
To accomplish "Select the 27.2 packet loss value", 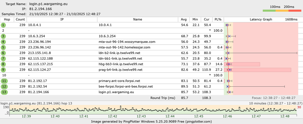I will coord(219,70).
